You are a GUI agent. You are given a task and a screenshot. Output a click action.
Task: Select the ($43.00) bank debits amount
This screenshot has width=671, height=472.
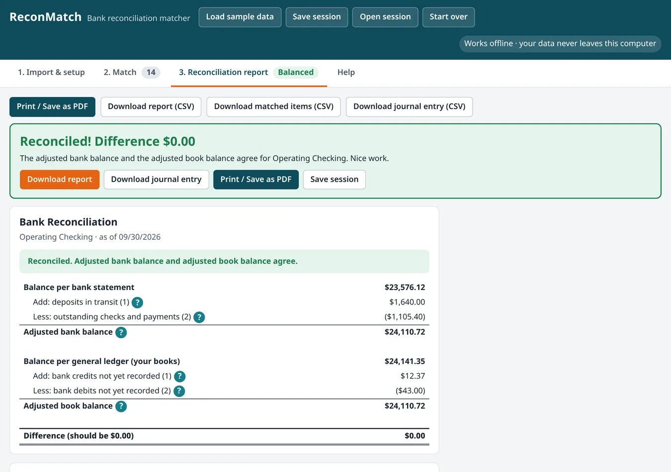click(x=411, y=391)
